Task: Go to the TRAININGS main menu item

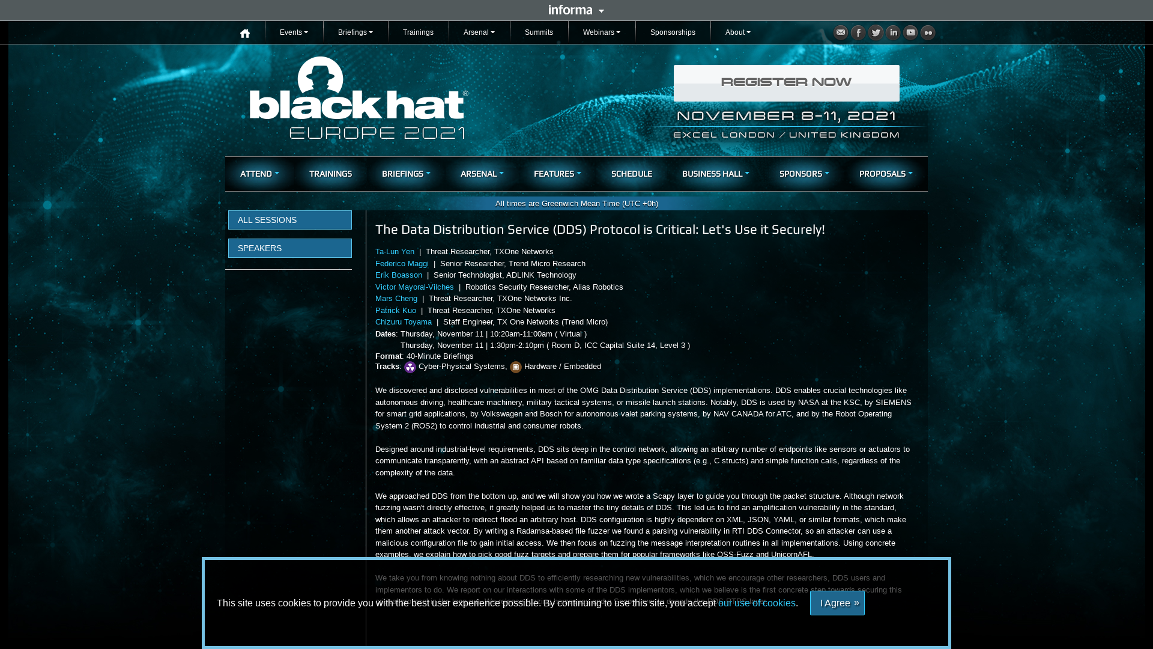Action: tap(330, 174)
